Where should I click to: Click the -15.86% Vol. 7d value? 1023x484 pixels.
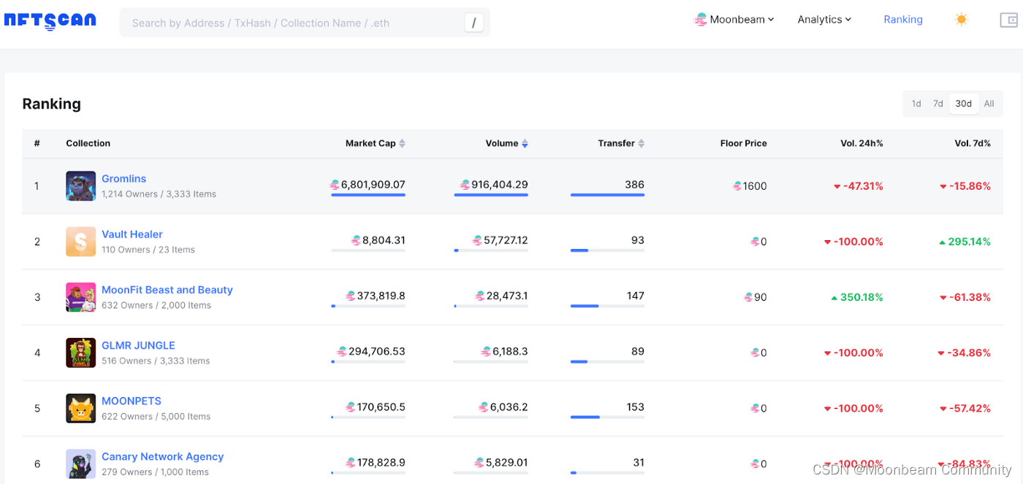tap(970, 186)
